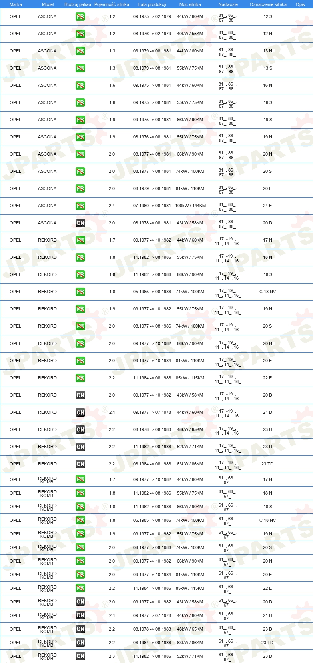Click the engine code 16 N
Screen dimensions: 313x663
(x=267, y=85)
